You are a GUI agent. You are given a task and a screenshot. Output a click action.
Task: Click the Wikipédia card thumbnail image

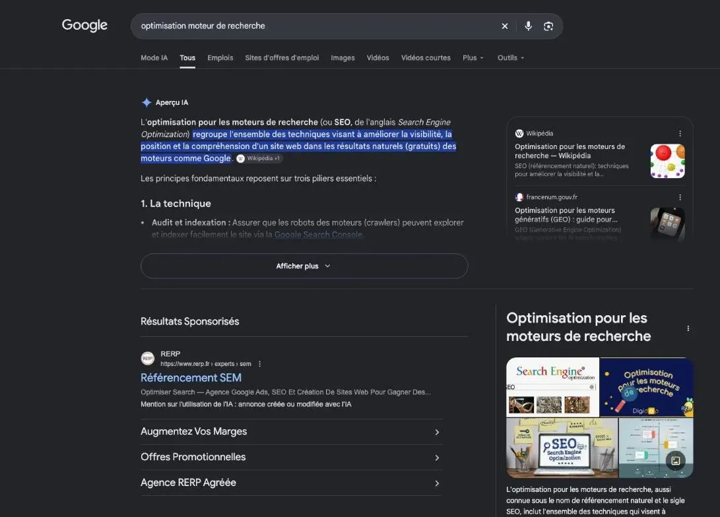pyautogui.click(x=667, y=161)
